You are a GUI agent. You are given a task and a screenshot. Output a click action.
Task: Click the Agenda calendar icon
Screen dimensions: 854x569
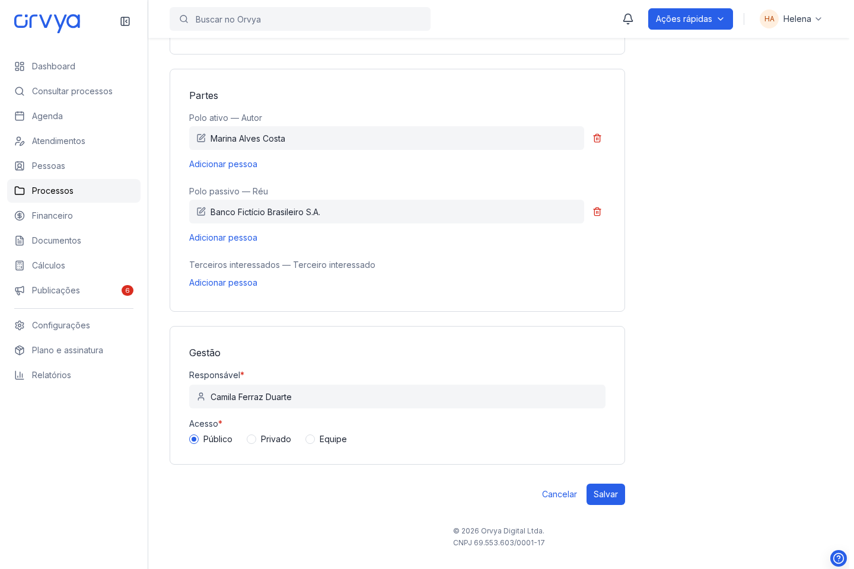(20, 116)
